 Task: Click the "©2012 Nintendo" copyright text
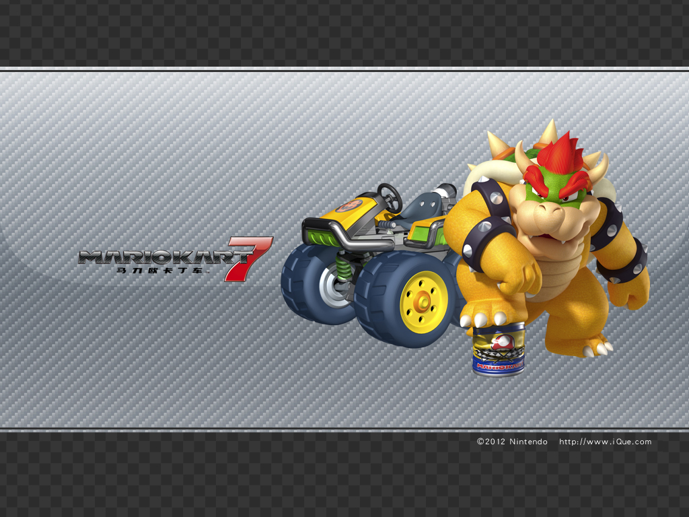(512, 442)
